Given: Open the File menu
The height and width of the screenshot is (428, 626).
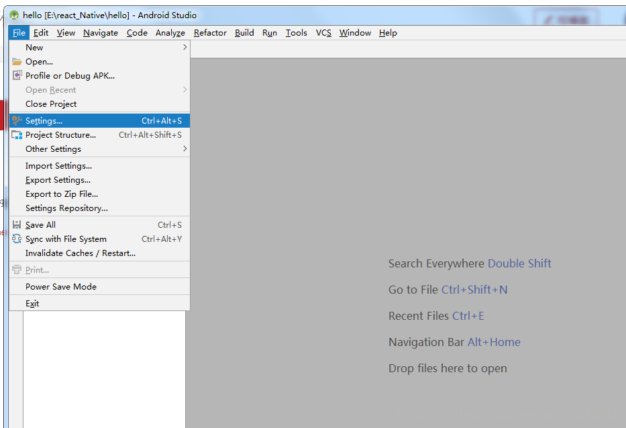Looking at the screenshot, I should [19, 33].
